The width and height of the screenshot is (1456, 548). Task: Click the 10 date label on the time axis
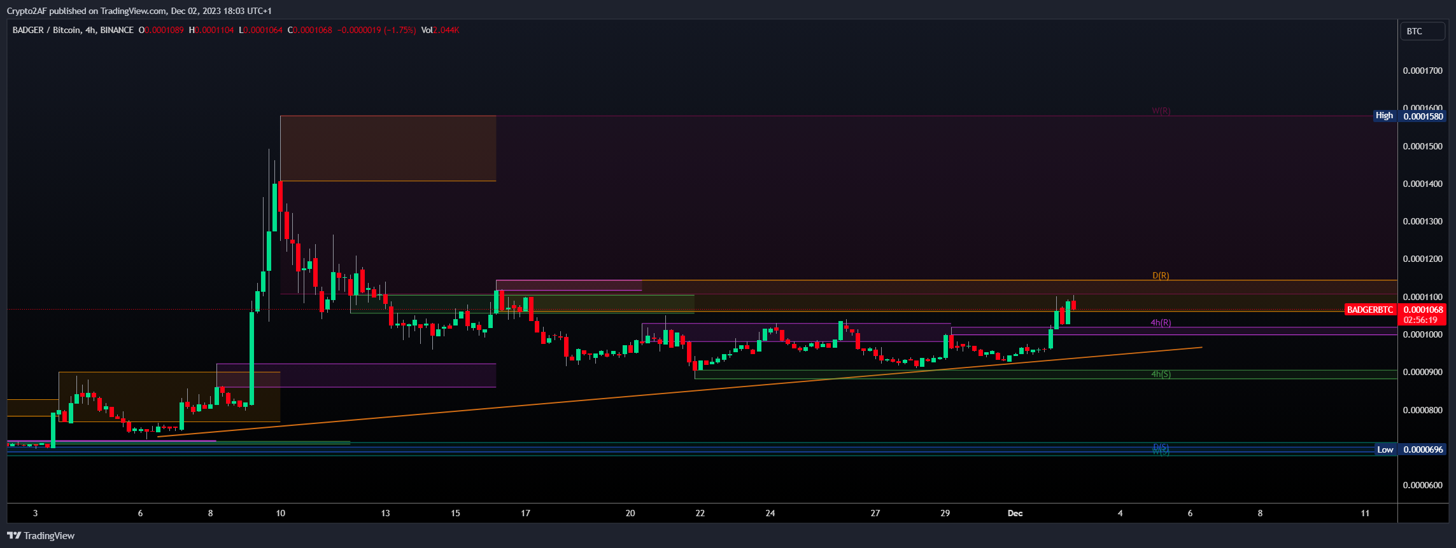[x=280, y=513]
